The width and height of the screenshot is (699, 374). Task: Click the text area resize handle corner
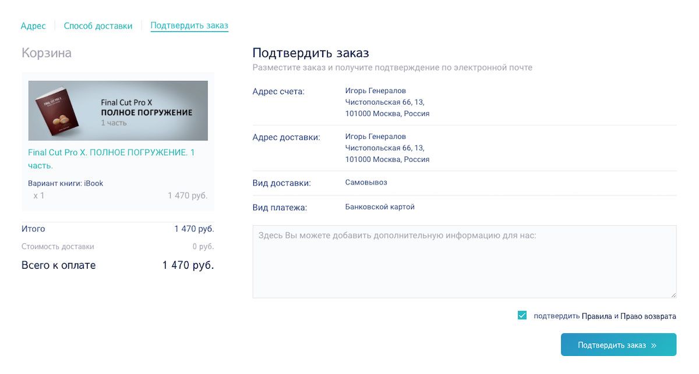pos(673,295)
